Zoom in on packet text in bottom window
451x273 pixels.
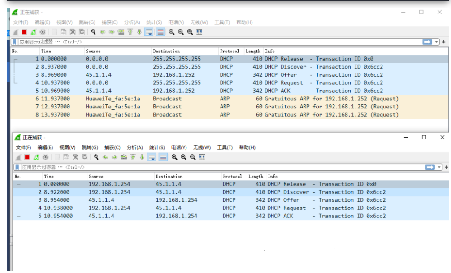tap(174, 157)
